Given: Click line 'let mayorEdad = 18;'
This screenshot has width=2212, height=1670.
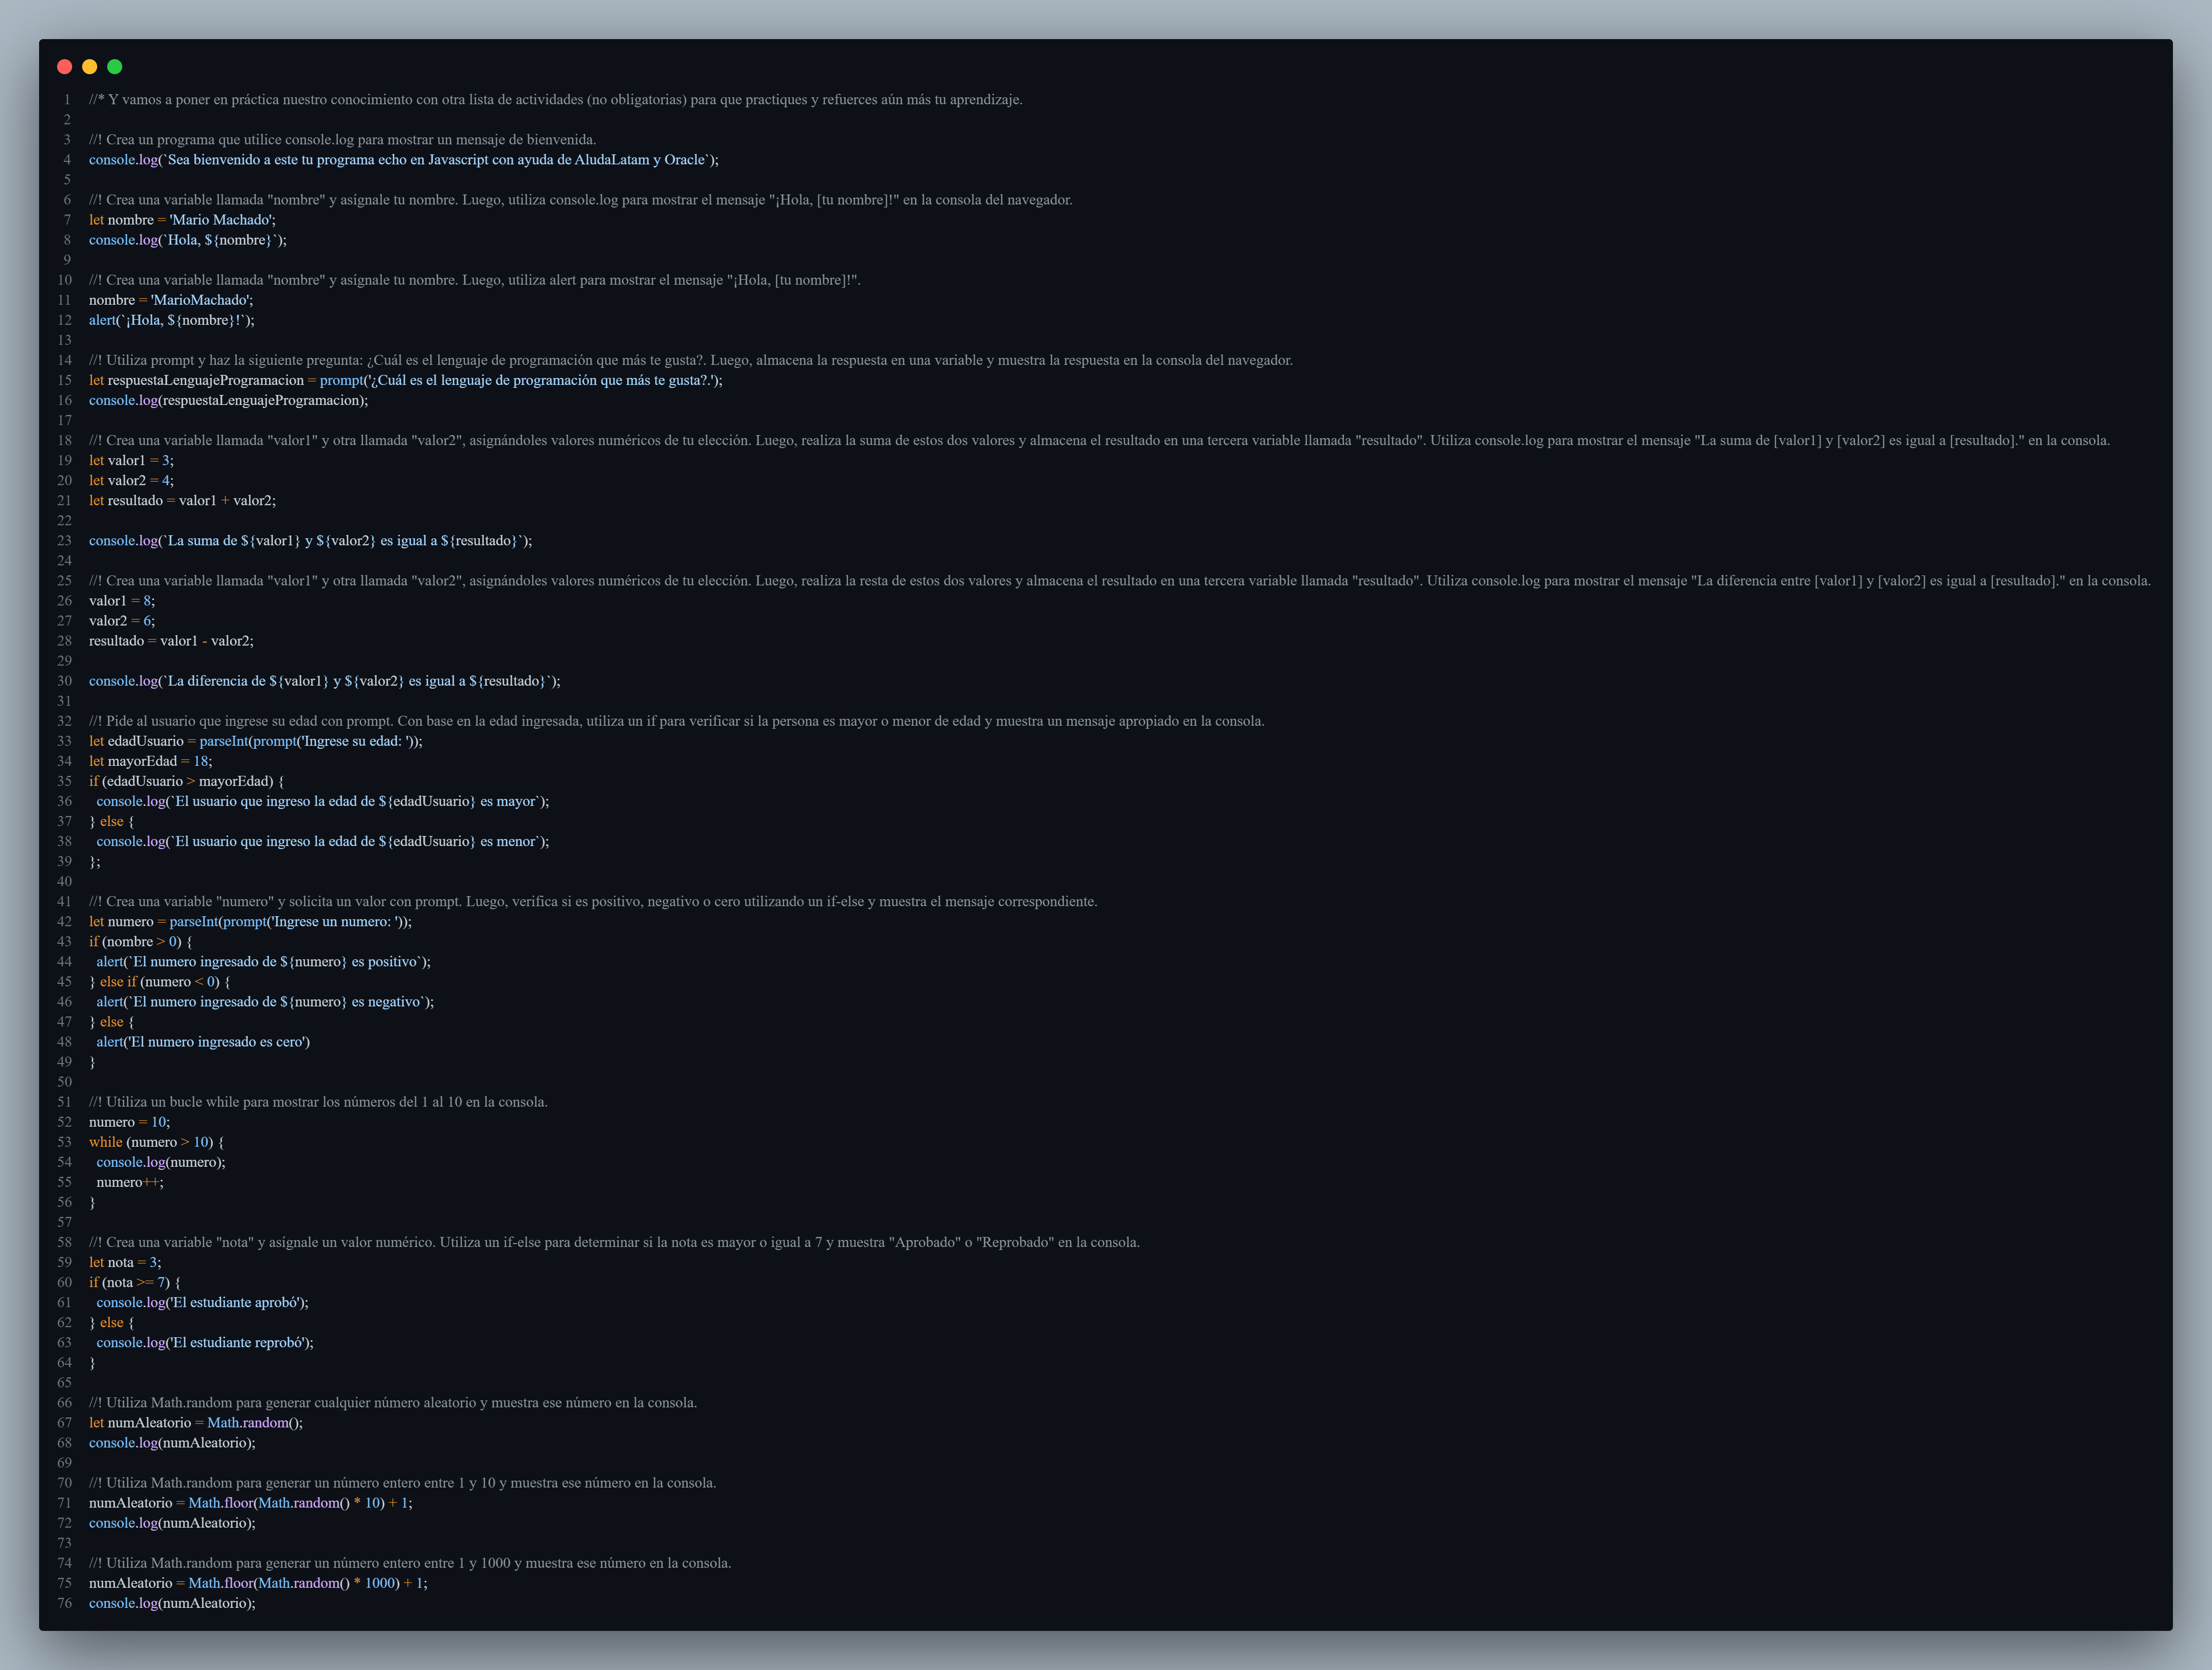Looking at the screenshot, I should tap(151, 761).
